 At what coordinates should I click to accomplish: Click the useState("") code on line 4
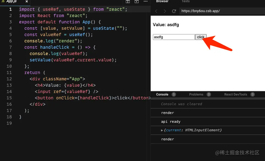coord(110,28)
